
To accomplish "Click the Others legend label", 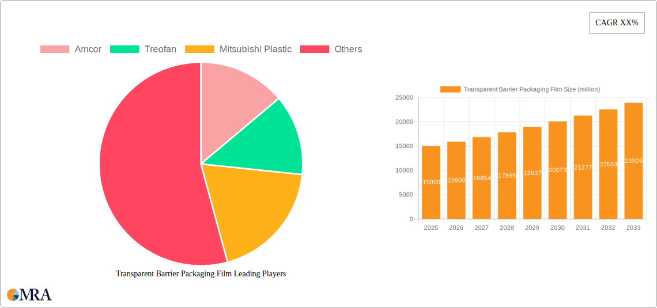I will point(348,49).
